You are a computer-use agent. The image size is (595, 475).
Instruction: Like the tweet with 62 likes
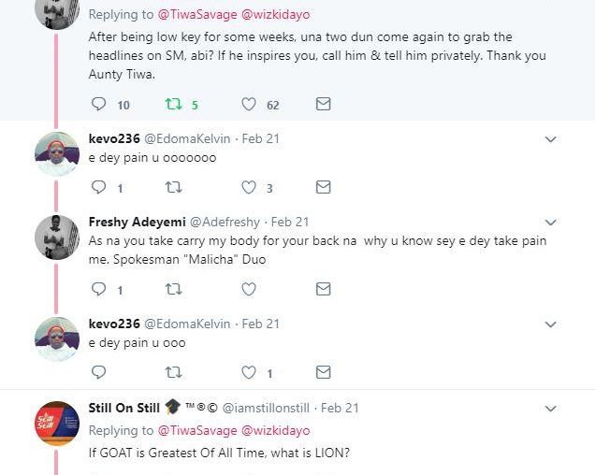click(249, 105)
